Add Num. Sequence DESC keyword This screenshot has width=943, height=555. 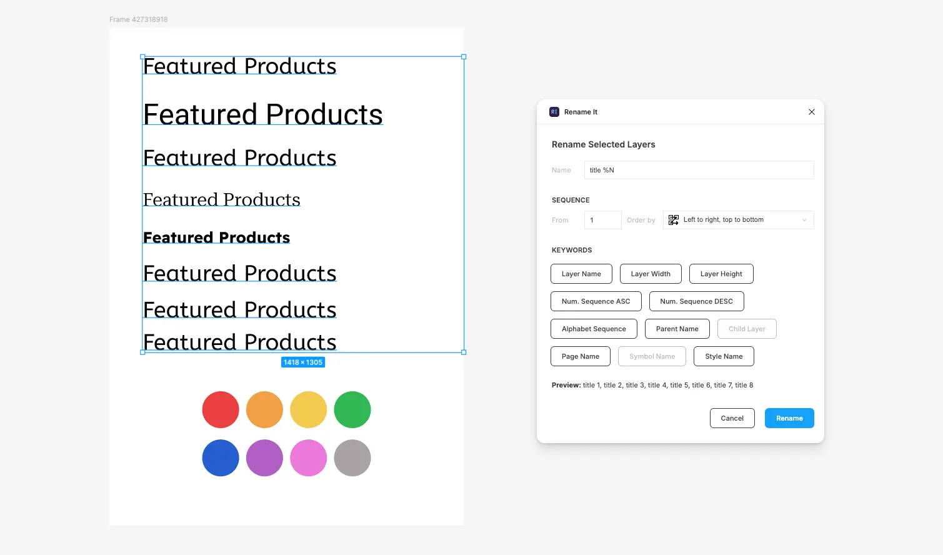pyautogui.click(x=697, y=301)
